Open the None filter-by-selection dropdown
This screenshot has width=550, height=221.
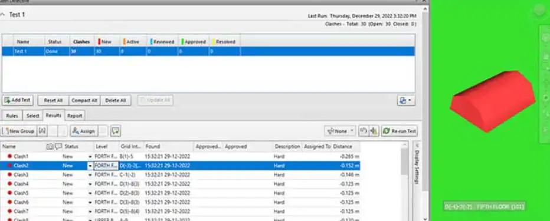pyautogui.click(x=340, y=131)
